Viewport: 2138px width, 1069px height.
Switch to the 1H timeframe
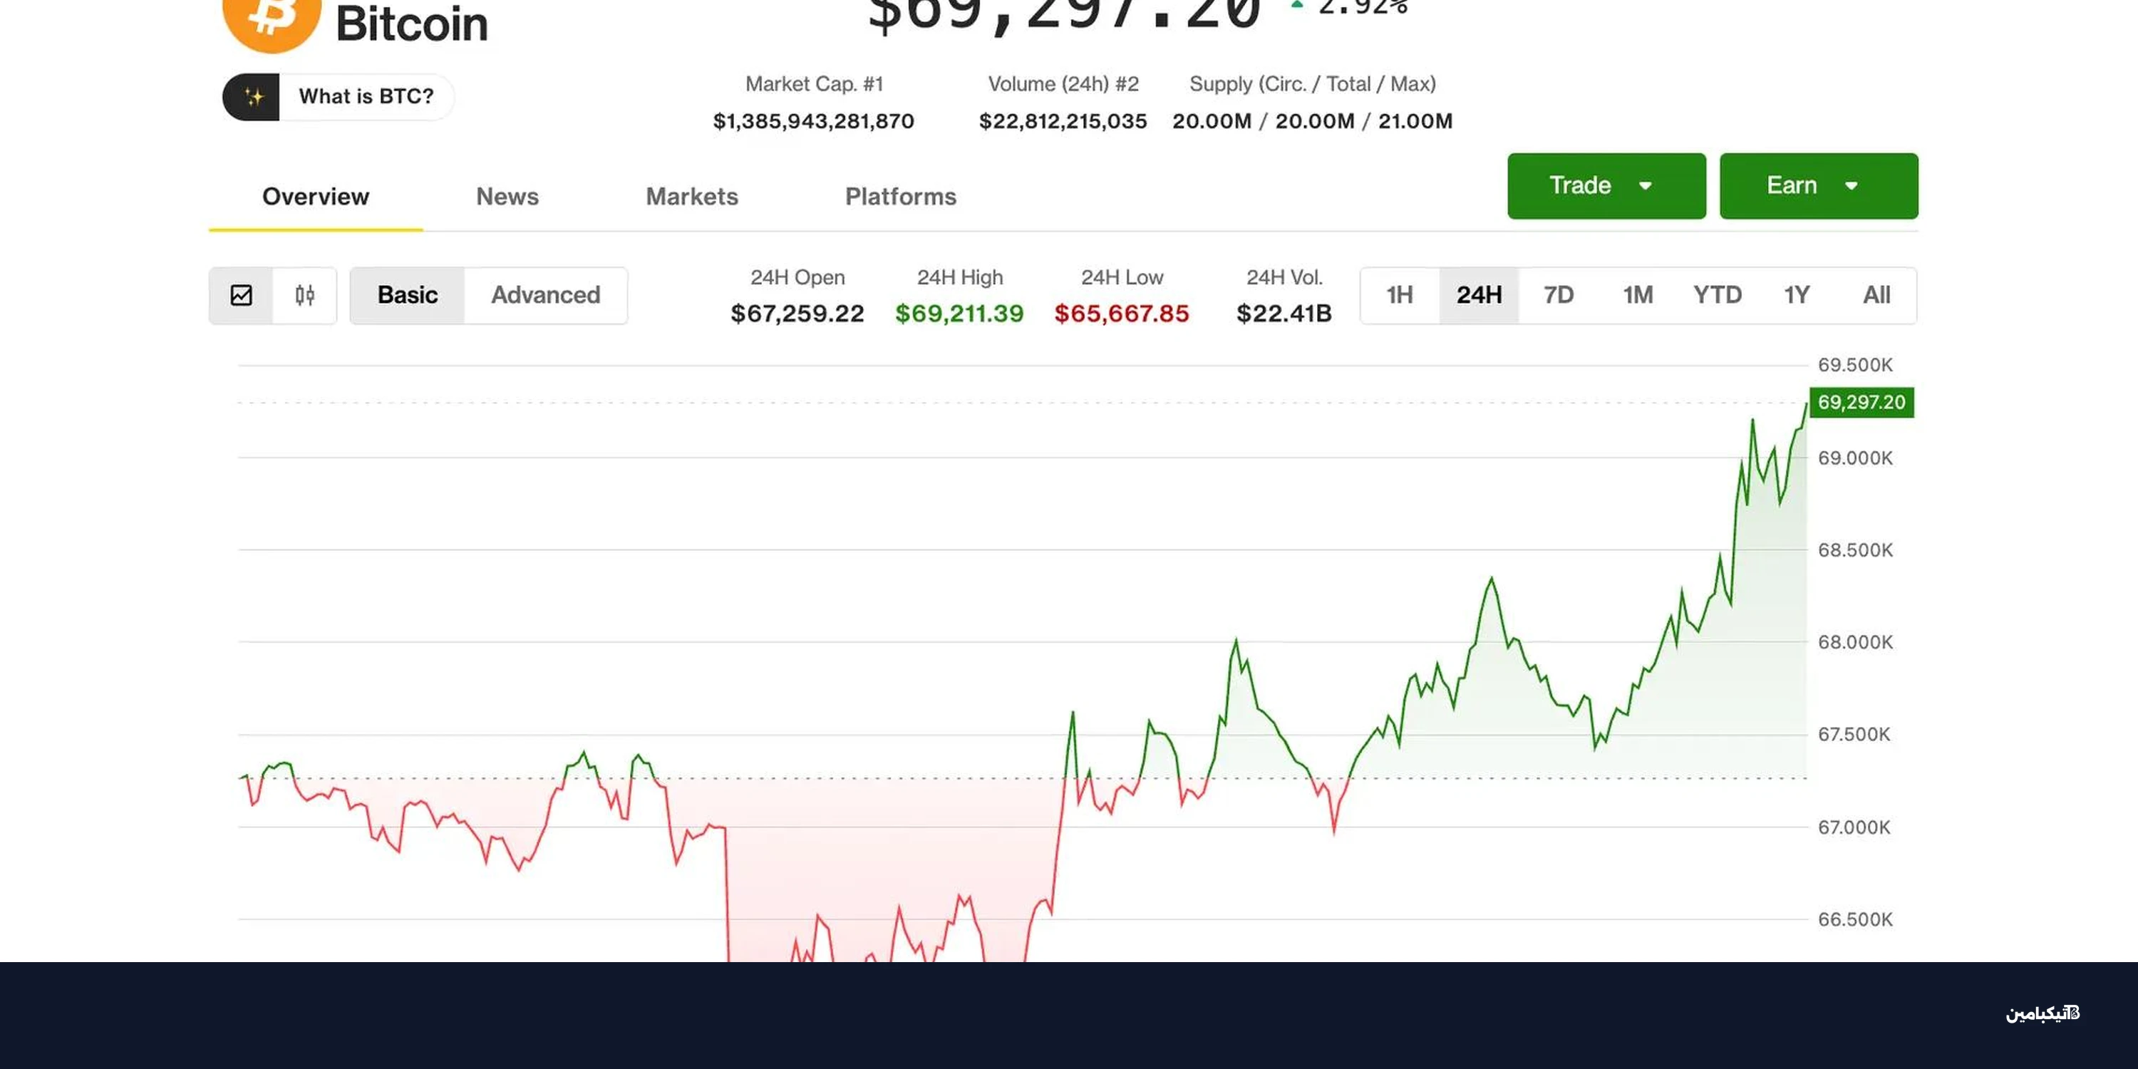[1400, 296]
